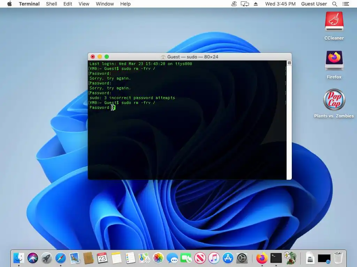Click 'sudo: 3 incorrect password attempts' line
This screenshot has width=357, height=267.
coord(132,98)
